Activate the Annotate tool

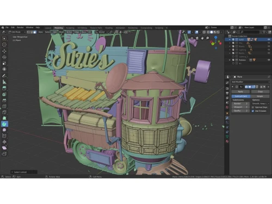(4, 76)
